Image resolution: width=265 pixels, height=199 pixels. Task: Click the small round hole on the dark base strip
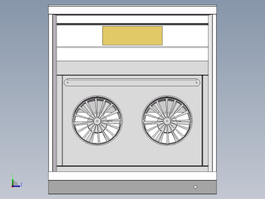pyautogui.click(x=195, y=187)
